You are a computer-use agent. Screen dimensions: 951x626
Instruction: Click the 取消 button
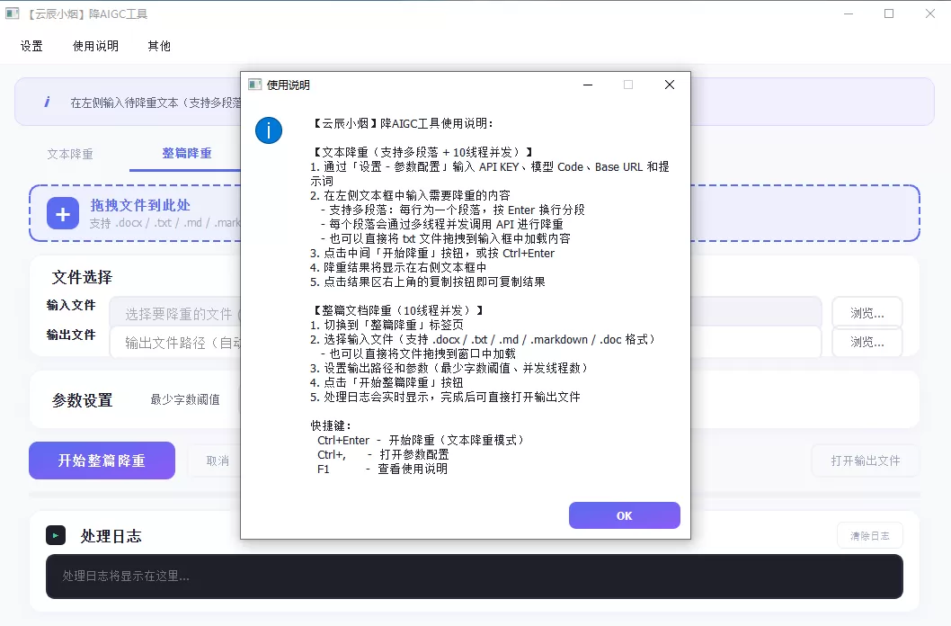pos(218,461)
